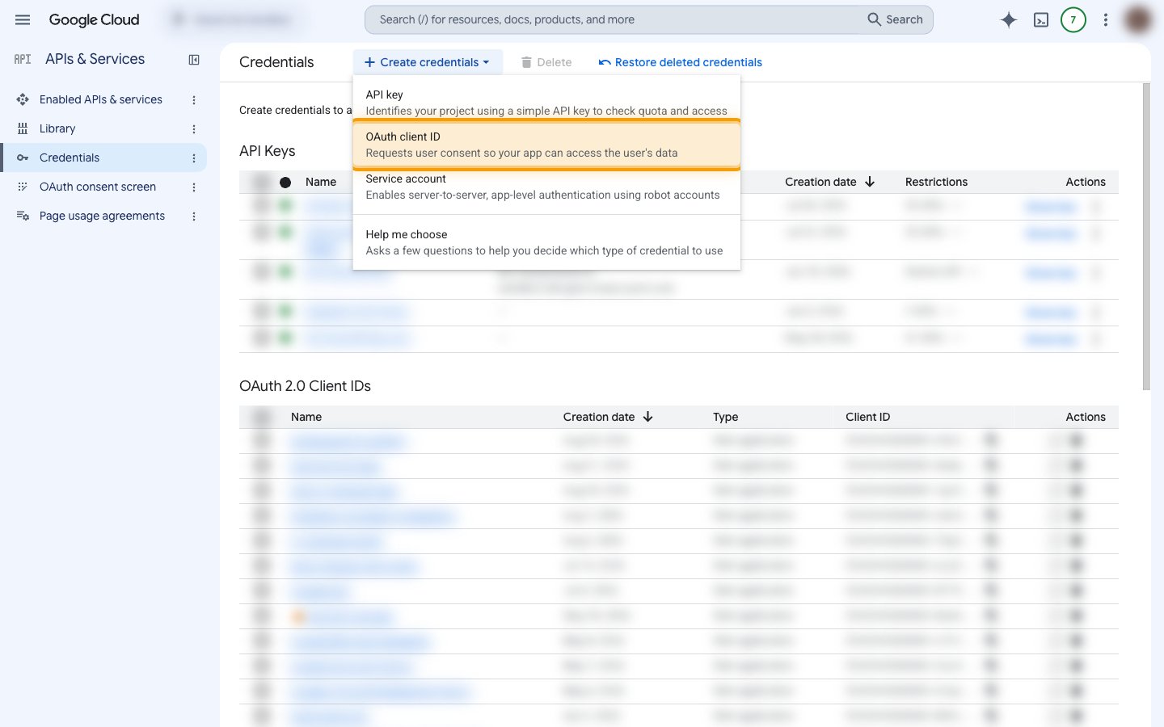Click the Delete button in the toolbar
1164x727 pixels.
pos(546,62)
